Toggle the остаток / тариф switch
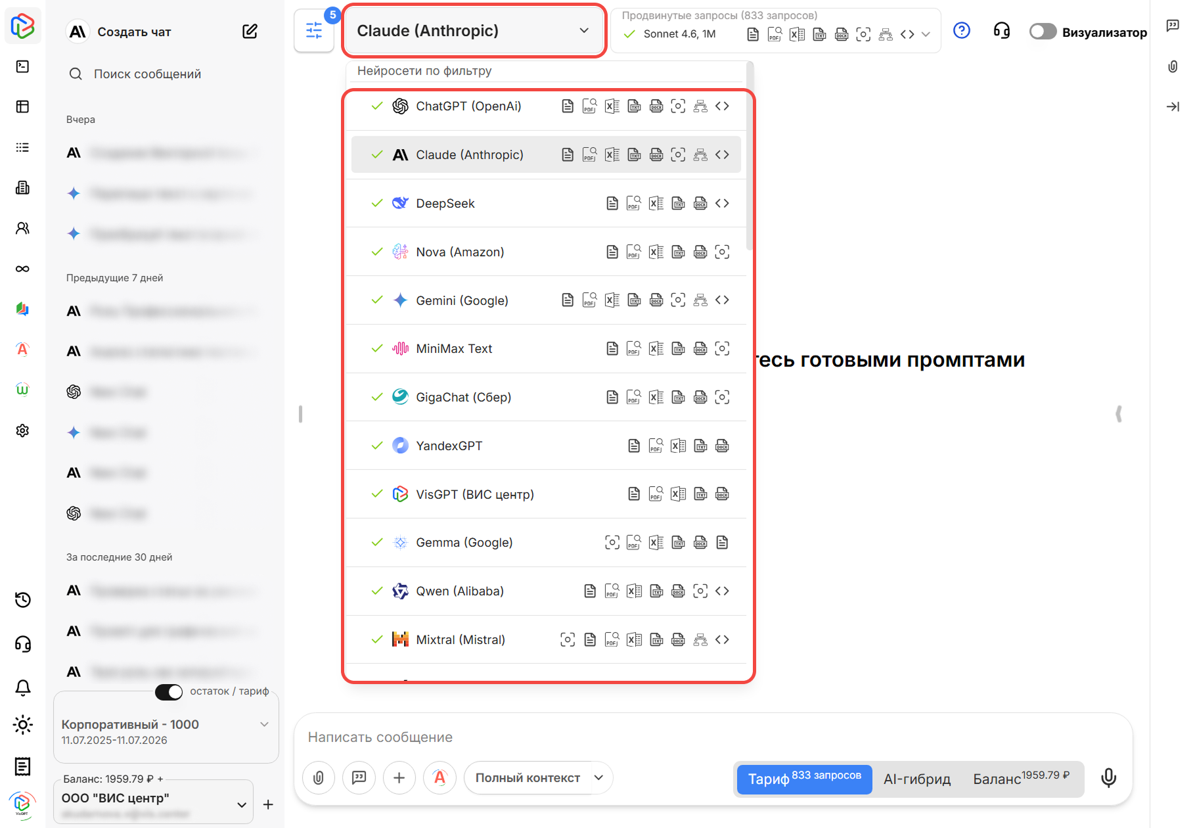1195x828 pixels. (x=169, y=692)
